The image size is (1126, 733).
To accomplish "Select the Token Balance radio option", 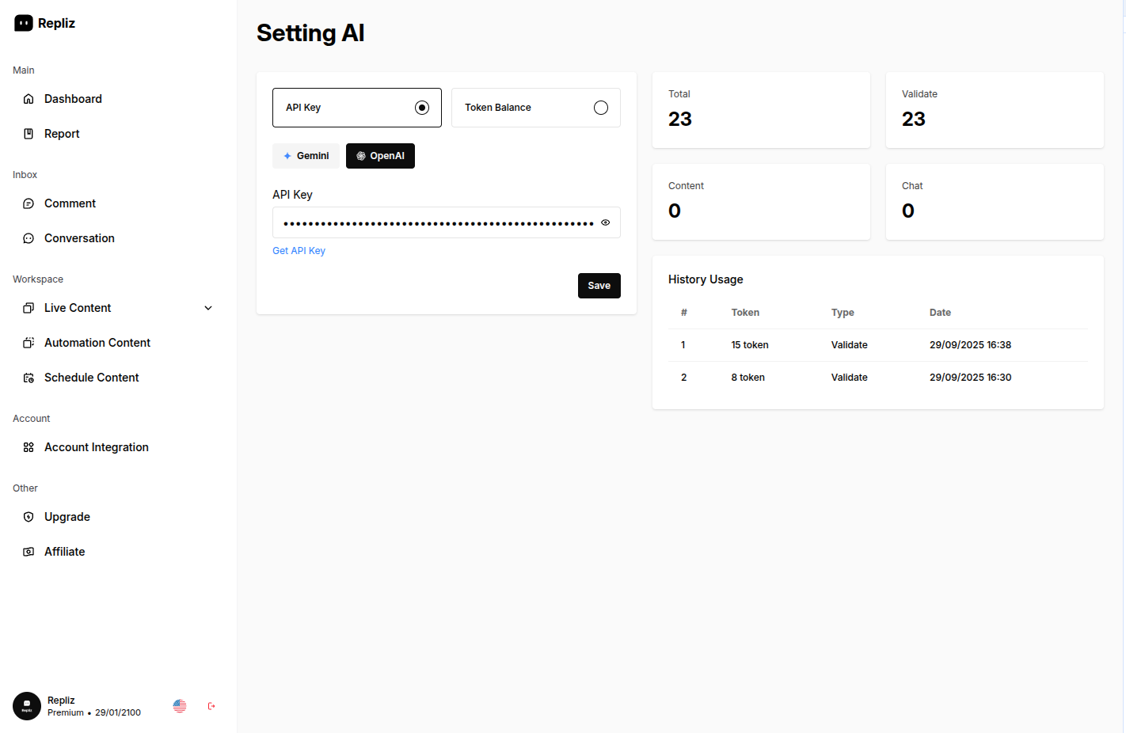I will 601,108.
